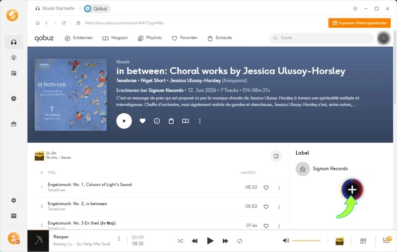Open Musik-Startseite breadcrumb

pos(55,8)
